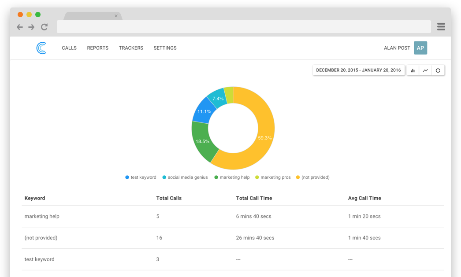Image resolution: width=461 pixels, height=277 pixels.
Task: Go back with browser back arrow
Action: [20, 27]
